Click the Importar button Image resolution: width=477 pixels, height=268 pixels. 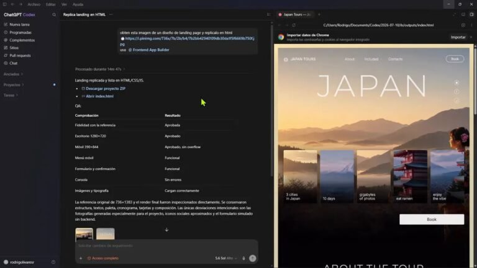pos(458,37)
